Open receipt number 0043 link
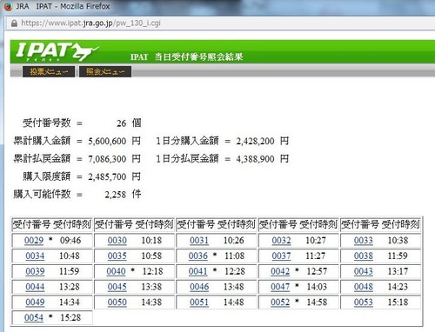This screenshot has height=332, width=435. [364, 271]
